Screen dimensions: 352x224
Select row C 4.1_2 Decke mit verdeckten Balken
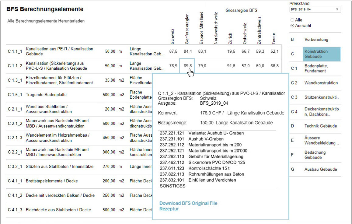click(x=79, y=195)
